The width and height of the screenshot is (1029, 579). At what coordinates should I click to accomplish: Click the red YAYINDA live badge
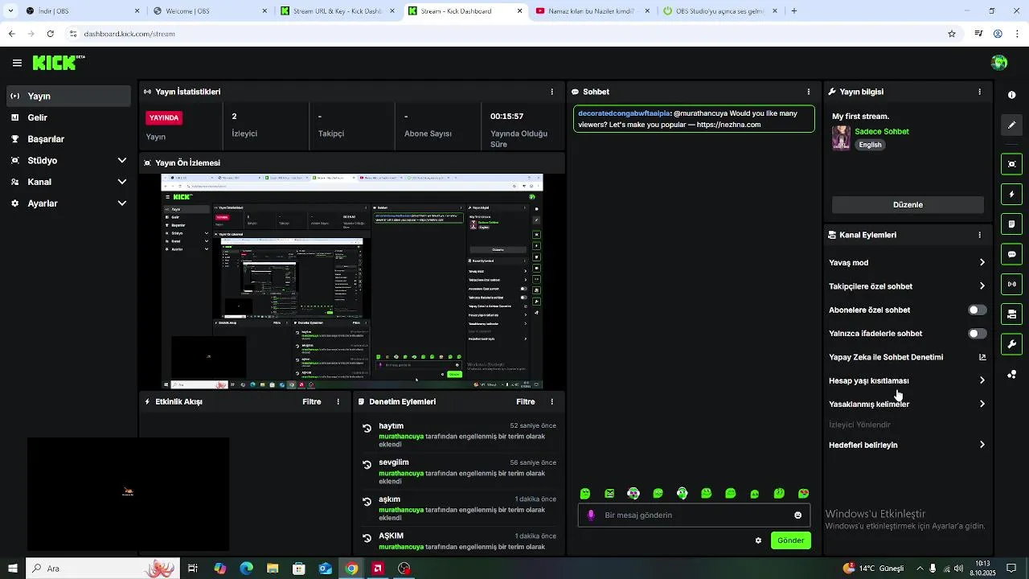[x=164, y=117]
